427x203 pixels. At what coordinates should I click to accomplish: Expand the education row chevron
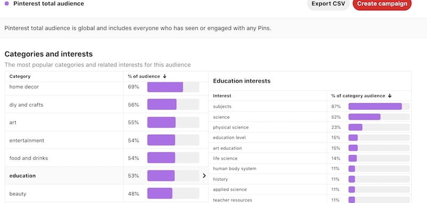pos(204,176)
